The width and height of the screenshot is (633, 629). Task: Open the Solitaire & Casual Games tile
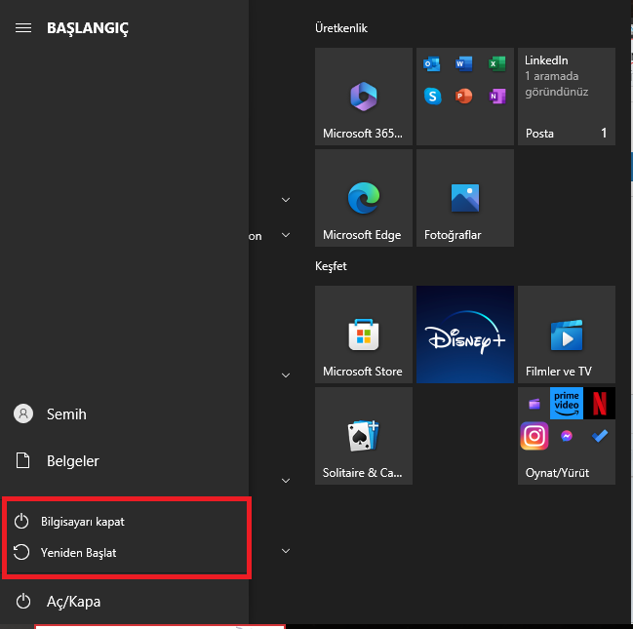click(x=364, y=436)
